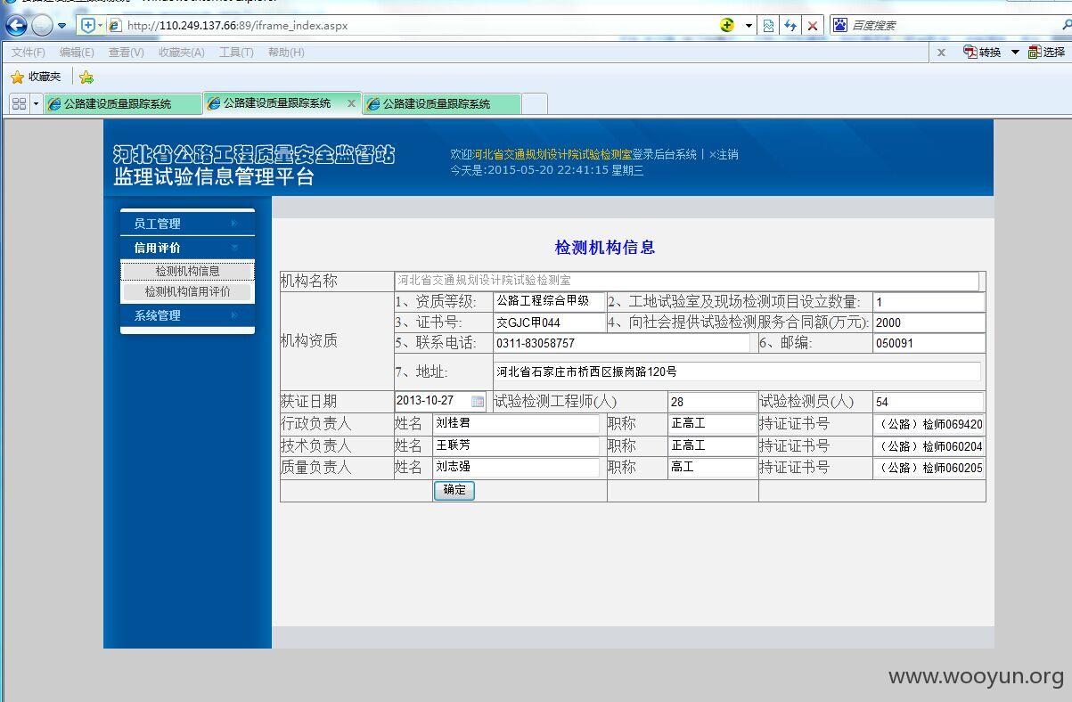The image size is (1072, 702).
Task: Click the 试验检测工程师(人) input field
Action: coord(712,403)
